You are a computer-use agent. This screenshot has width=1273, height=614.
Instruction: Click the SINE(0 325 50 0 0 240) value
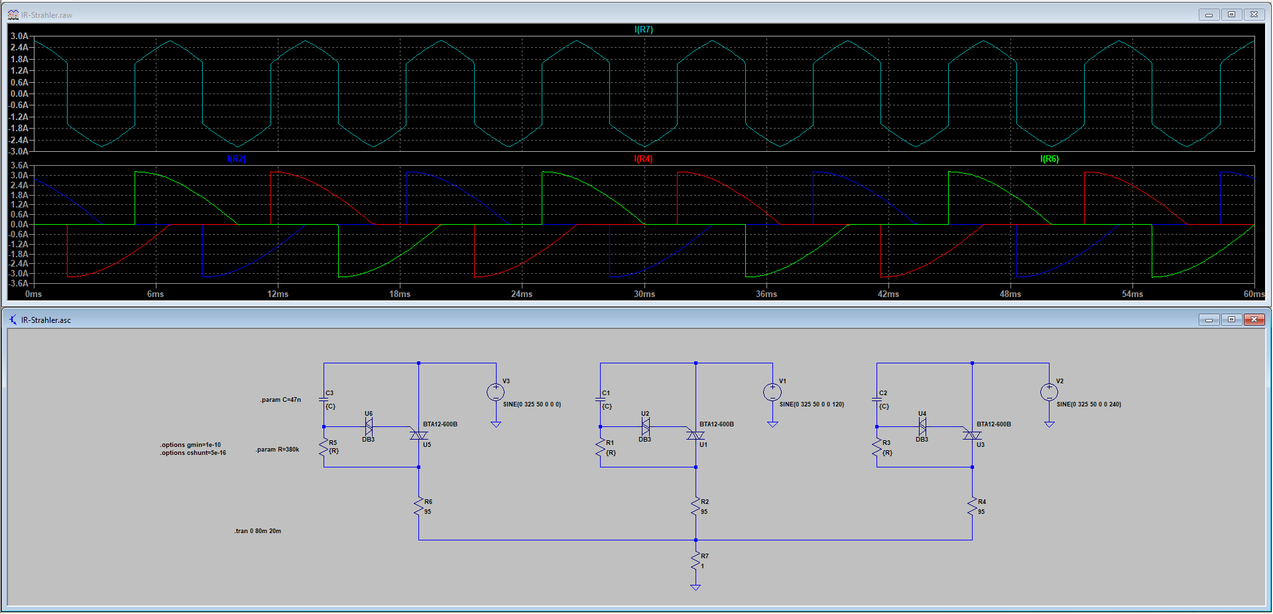pos(1089,404)
